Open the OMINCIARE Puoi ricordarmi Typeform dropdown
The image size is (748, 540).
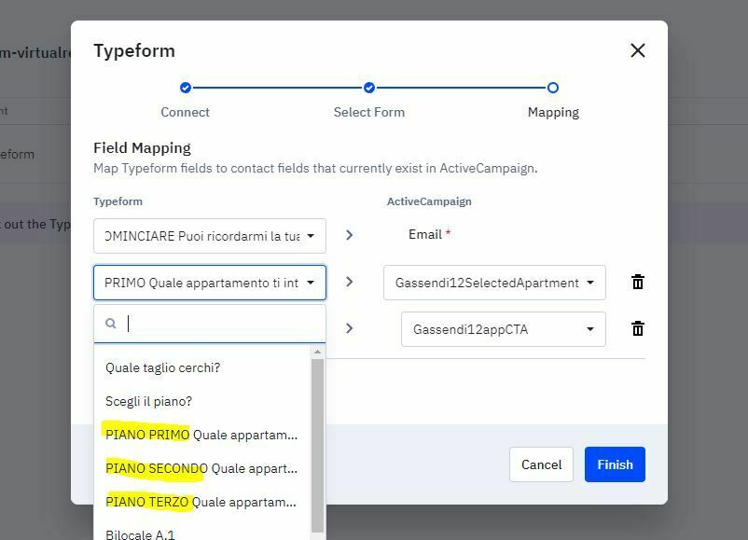tap(210, 236)
